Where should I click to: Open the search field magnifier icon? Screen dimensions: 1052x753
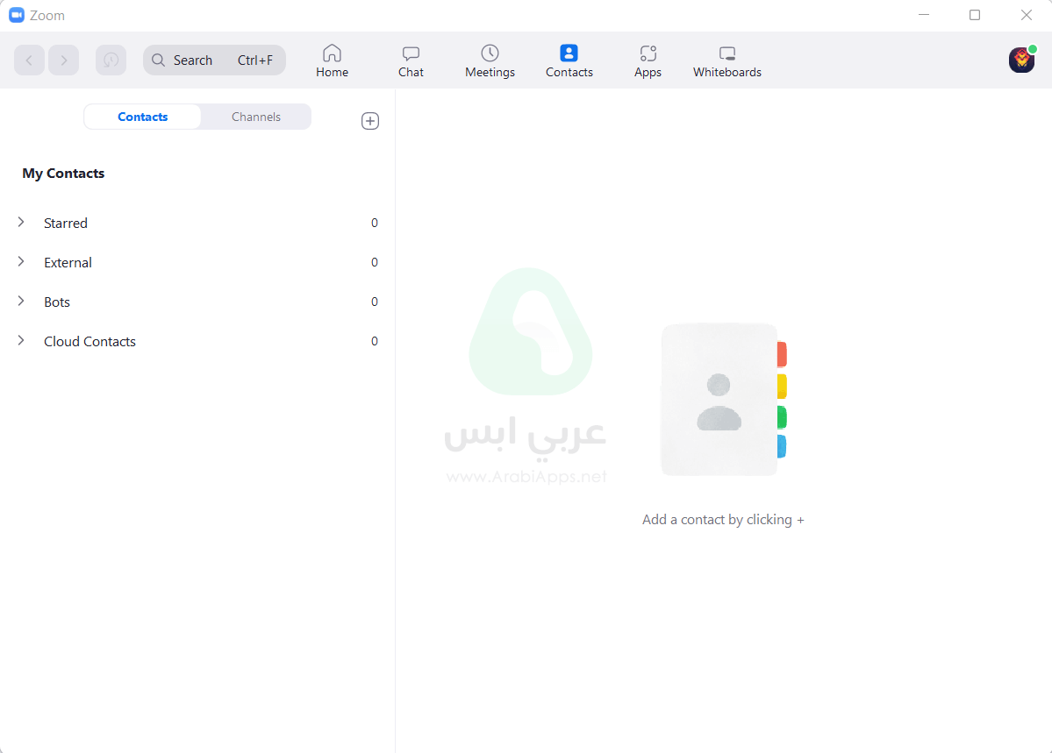tap(159, 60)
